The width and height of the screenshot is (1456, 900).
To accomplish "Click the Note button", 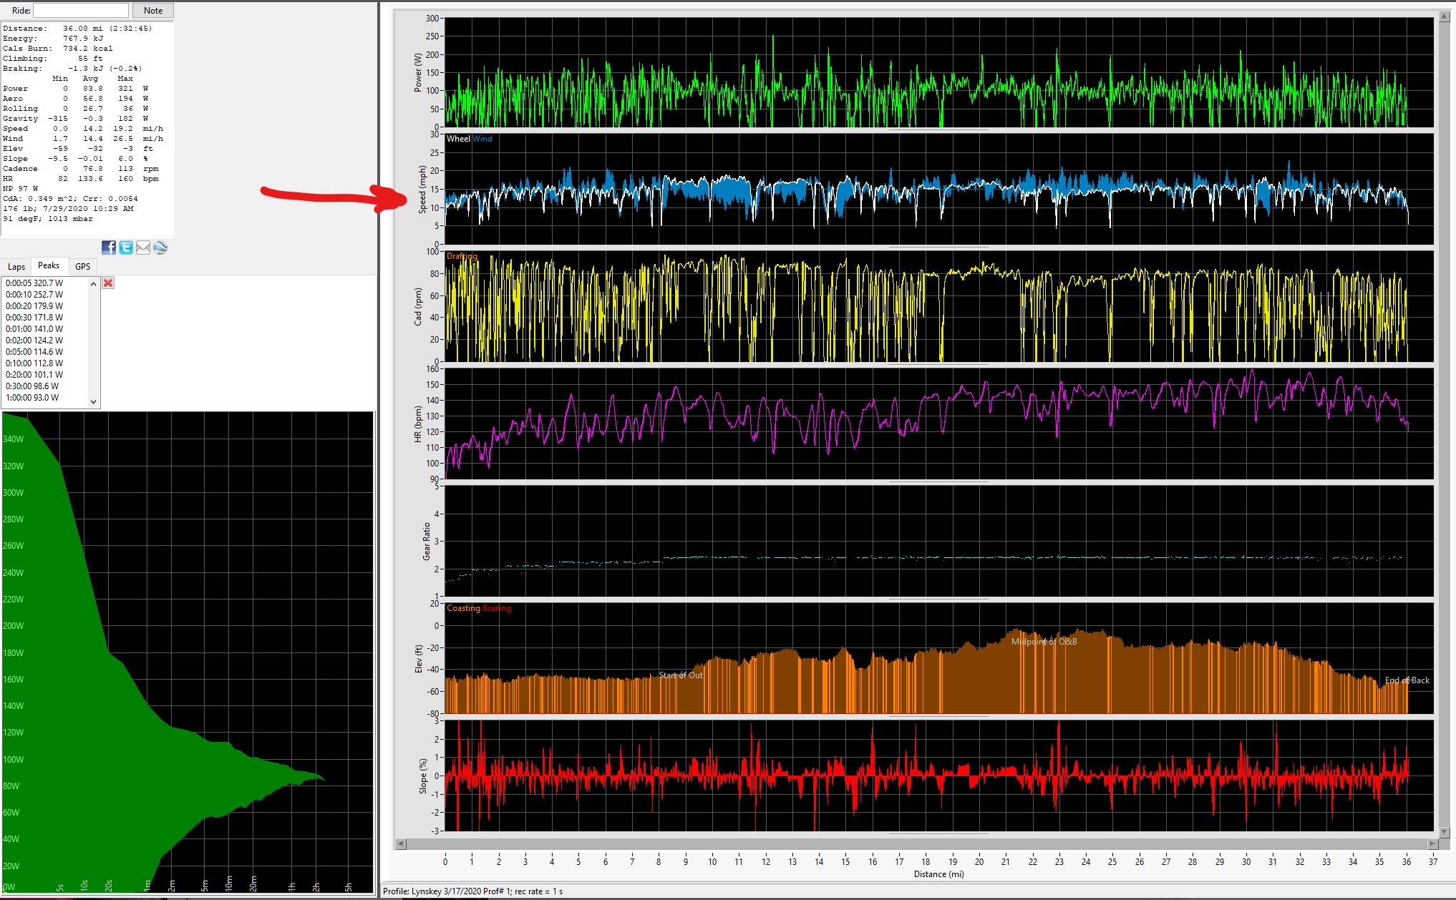I will pos(153,11).
